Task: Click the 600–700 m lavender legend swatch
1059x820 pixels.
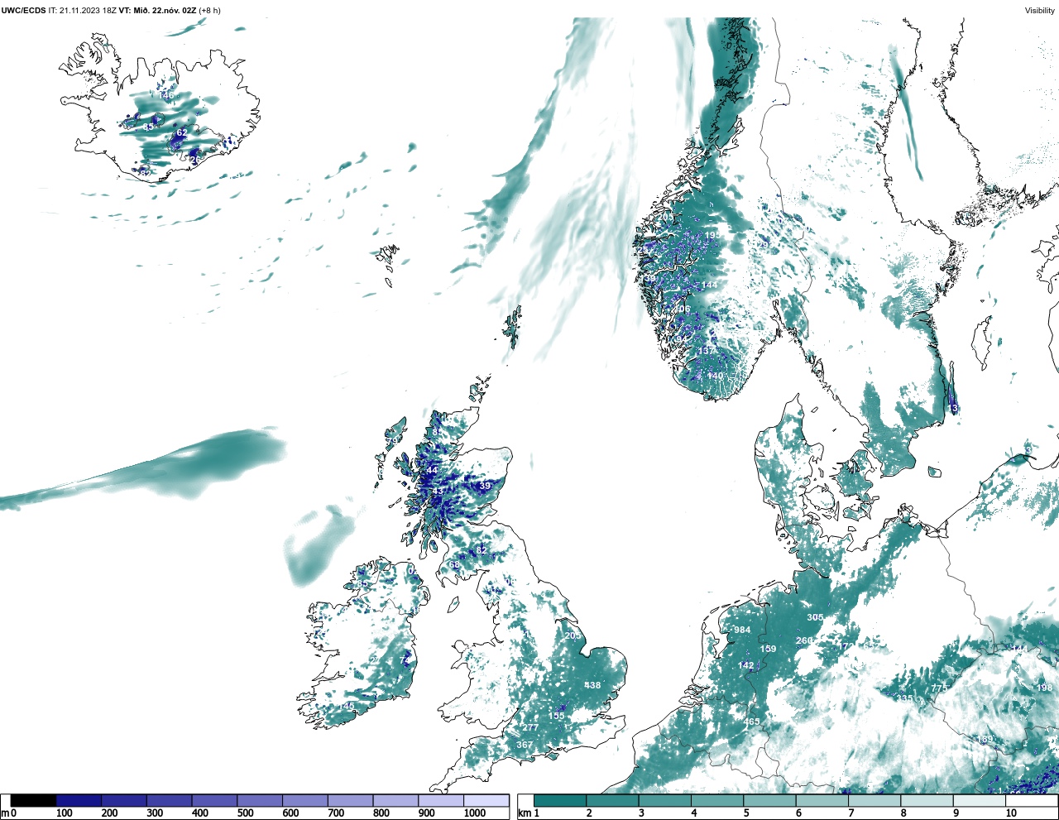Action: (x=304, y=800)
